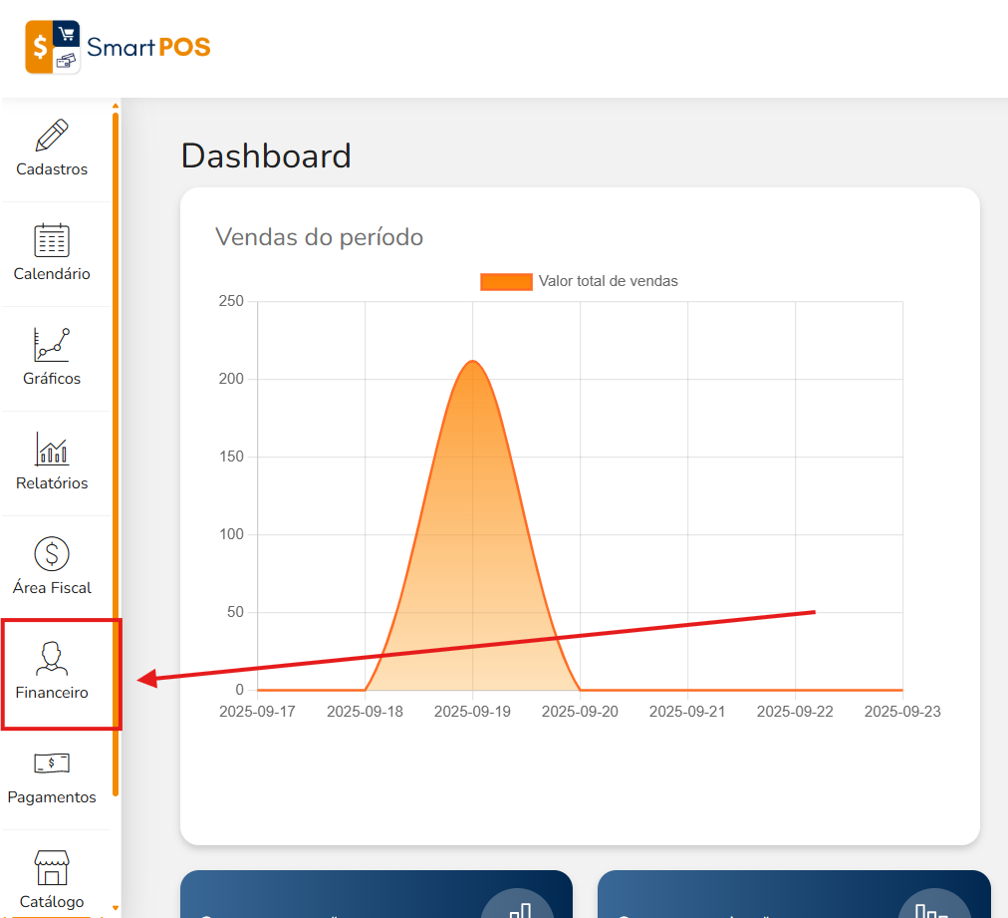Click the Valor total de vendas legend text
The width and height of the screenshot is (1008, 918).
click(x=609, y=282)
